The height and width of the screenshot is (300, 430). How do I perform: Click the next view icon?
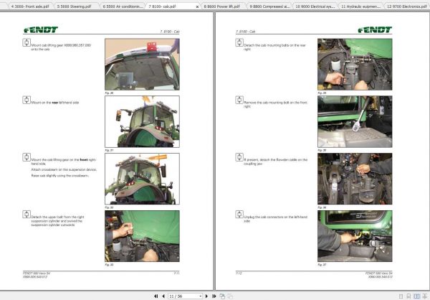tap(230, 296)
